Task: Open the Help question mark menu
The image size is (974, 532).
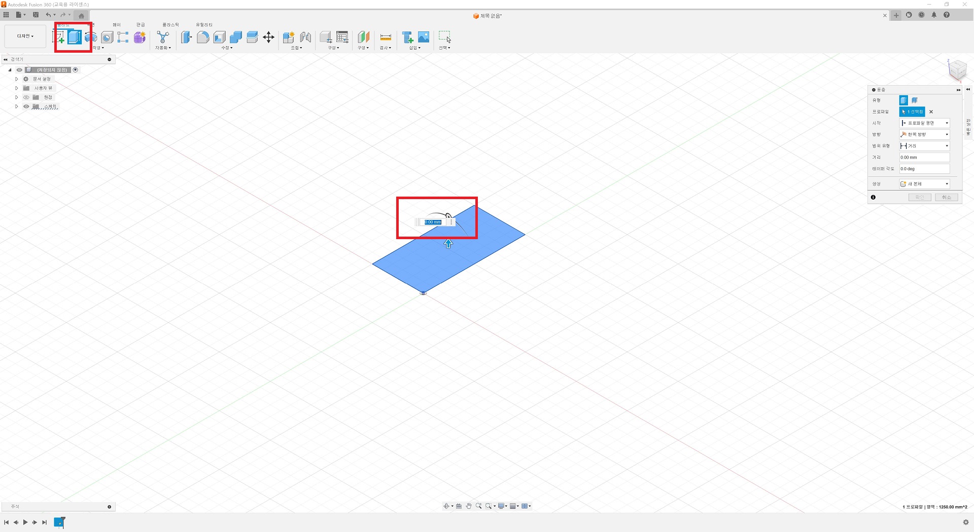Action: pyautogui.click(x=947, y=15)
